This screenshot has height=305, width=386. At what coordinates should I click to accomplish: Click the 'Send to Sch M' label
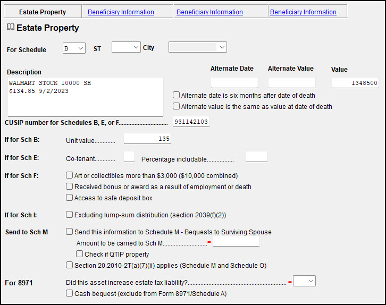click(27, 232)
